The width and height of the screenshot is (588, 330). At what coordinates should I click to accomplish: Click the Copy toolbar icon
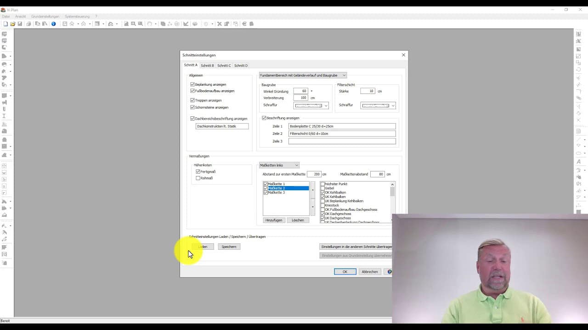coord(38,24)
